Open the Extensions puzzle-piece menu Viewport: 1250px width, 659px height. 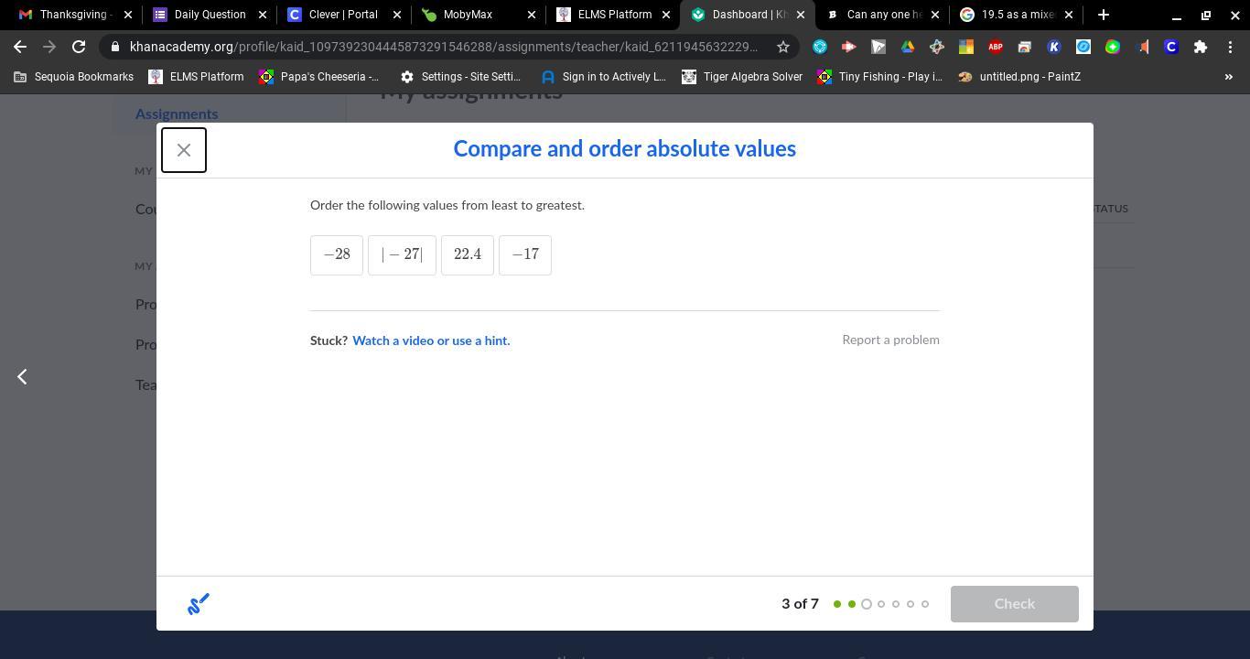pyautogui.click(x=1201, y=47)
